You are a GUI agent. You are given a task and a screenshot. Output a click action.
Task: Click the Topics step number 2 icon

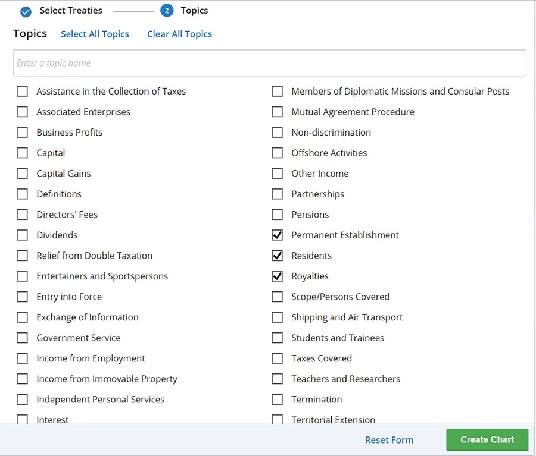click(x=167, y=11)
